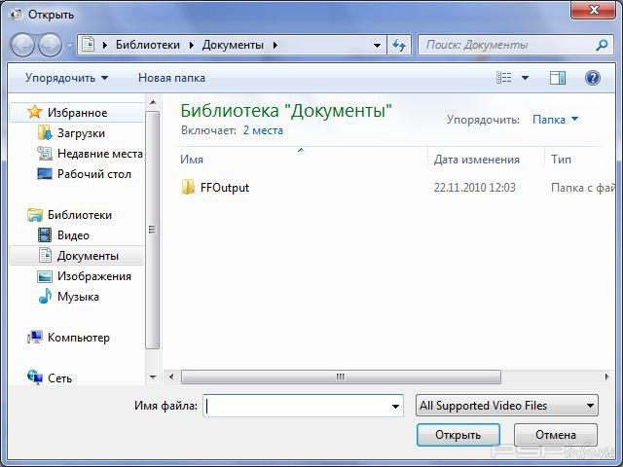Select the FFOutput folder name
Screen dimensions: 623x467
tap(225, 188)
